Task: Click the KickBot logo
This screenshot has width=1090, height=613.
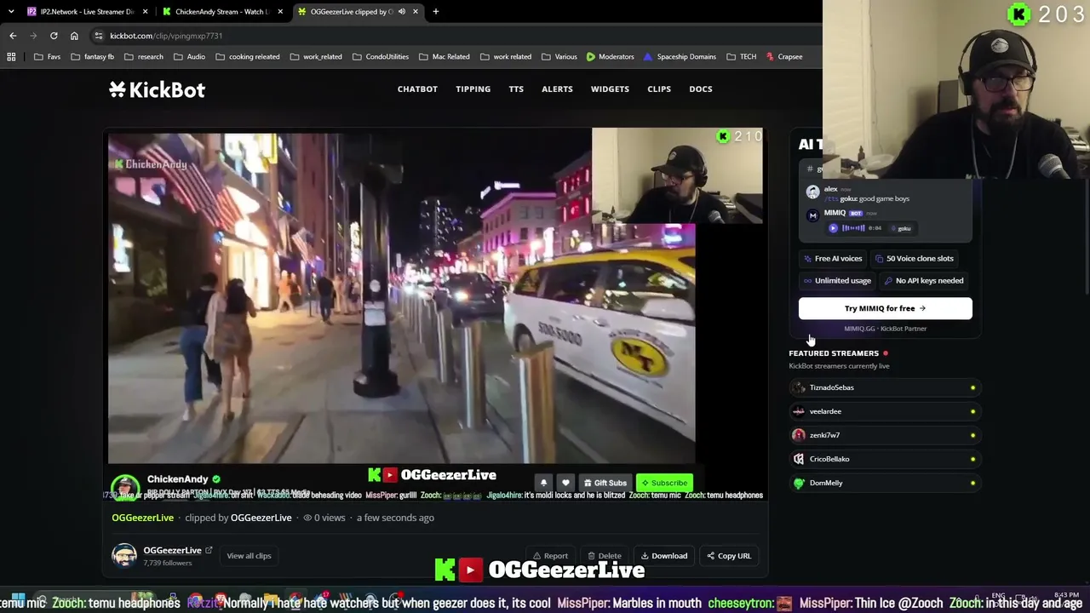Action: tap(157, 89)
